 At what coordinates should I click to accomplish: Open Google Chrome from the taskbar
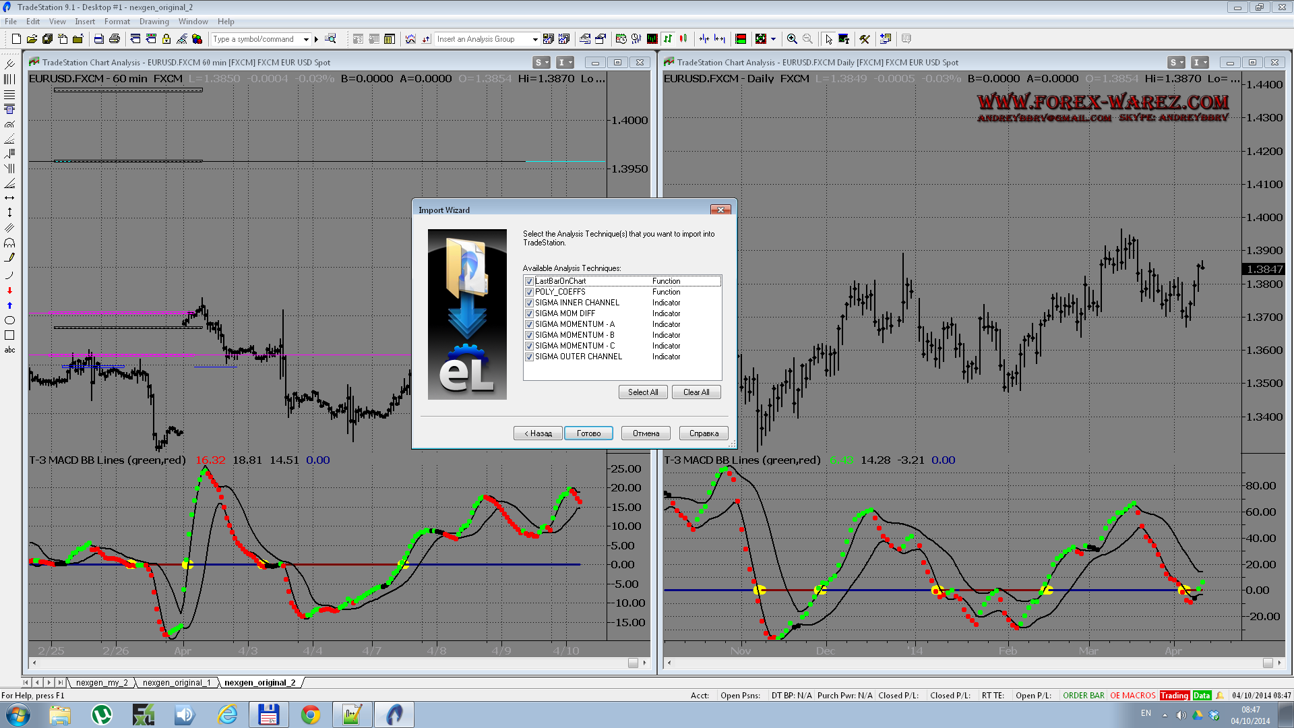(x=311, y=715)
